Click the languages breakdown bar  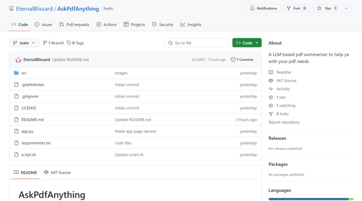point(311,199)
